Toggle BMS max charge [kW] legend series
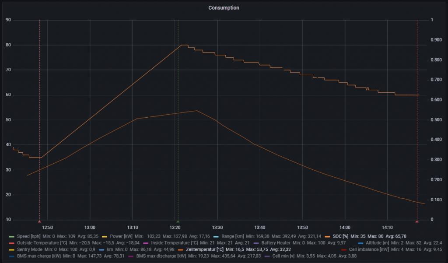The height and width of the screenshot is (263, 448). click(38, 256)
